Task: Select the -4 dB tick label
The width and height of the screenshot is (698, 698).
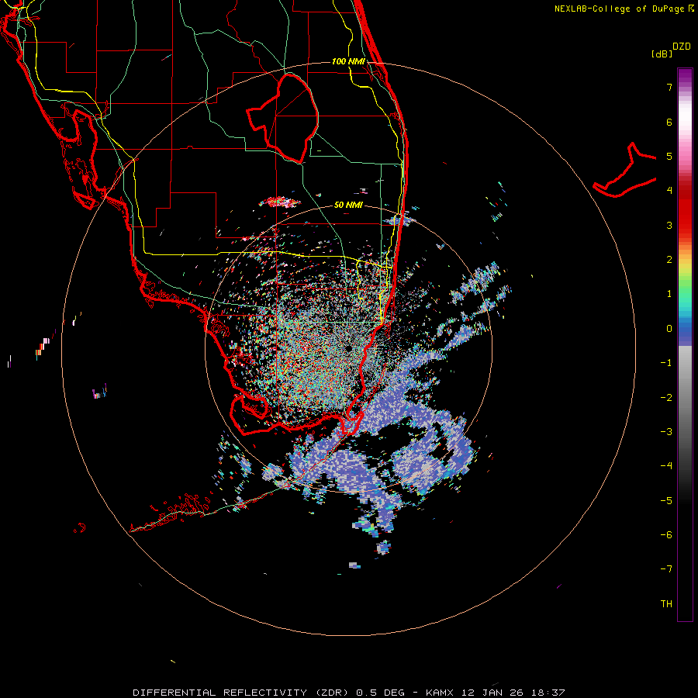Action: click(x=666, y=465)
